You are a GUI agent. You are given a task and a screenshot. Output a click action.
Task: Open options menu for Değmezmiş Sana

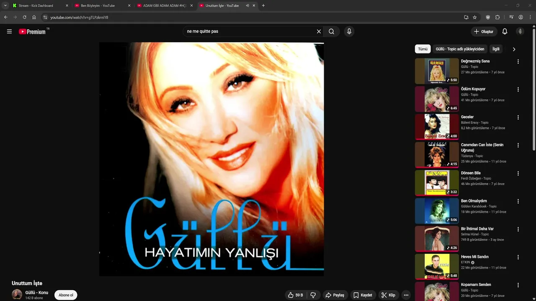coord(518,61)
